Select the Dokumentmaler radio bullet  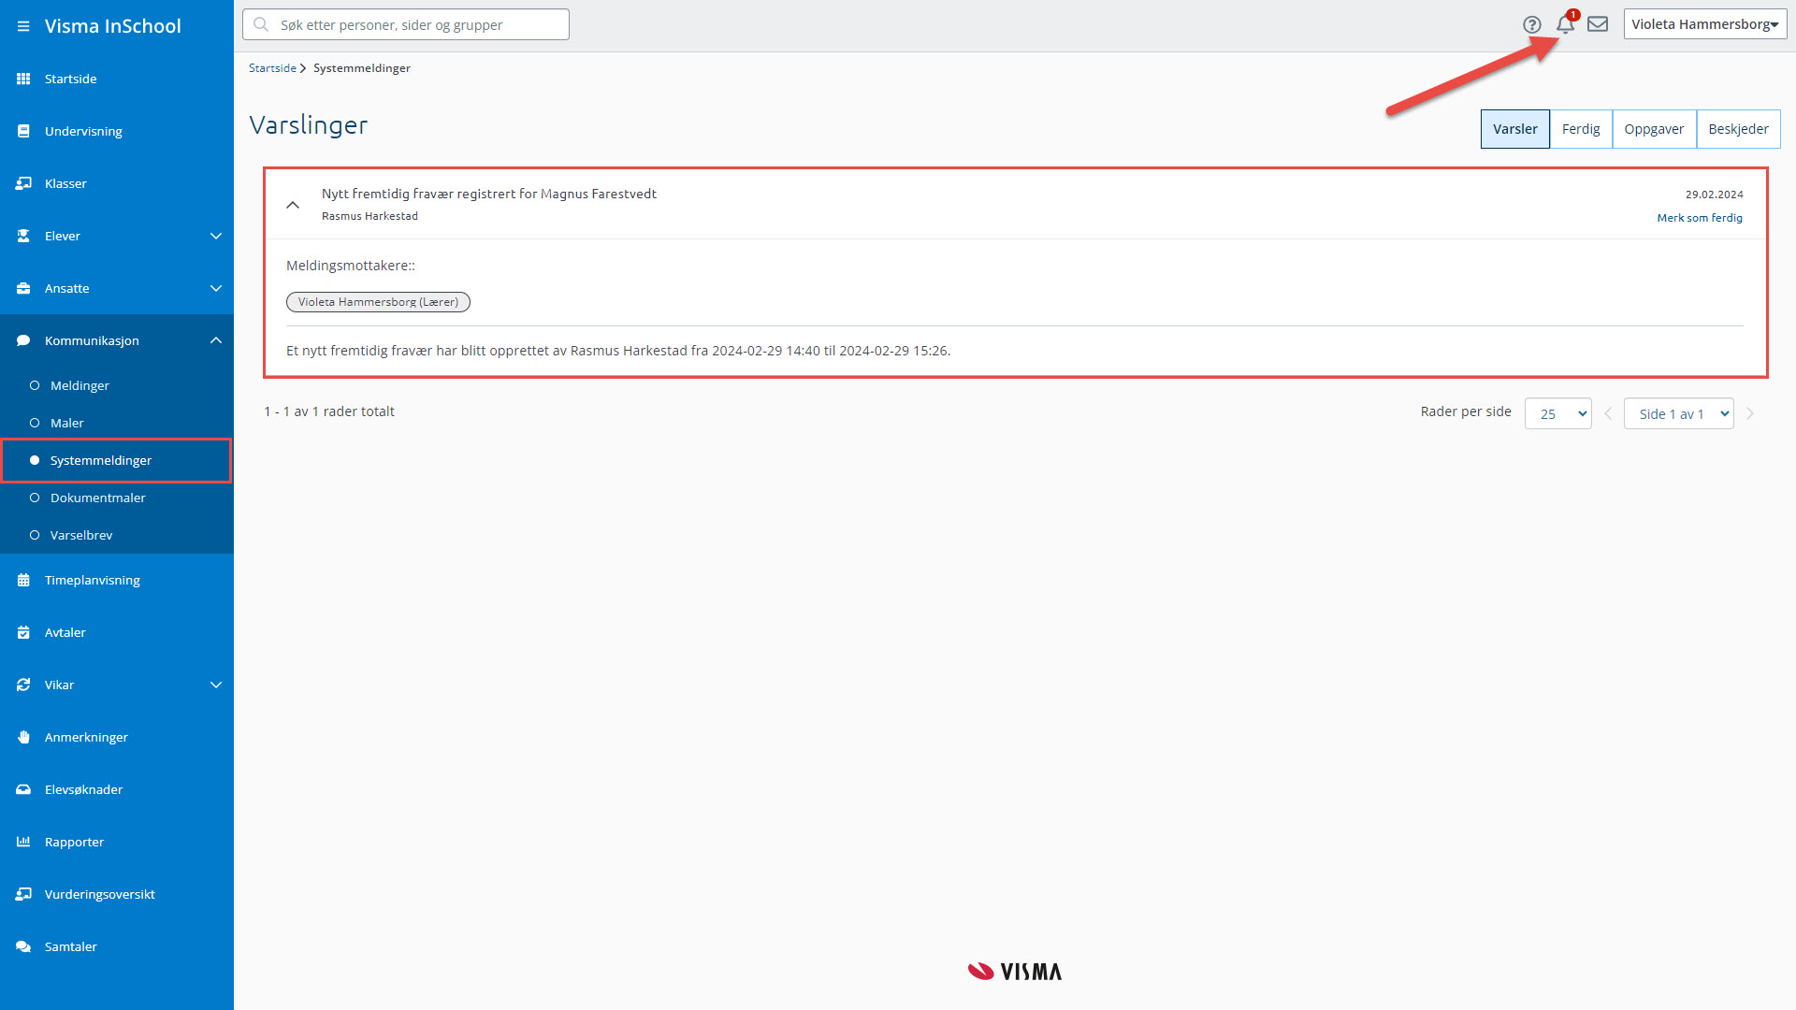click(35, 498)
